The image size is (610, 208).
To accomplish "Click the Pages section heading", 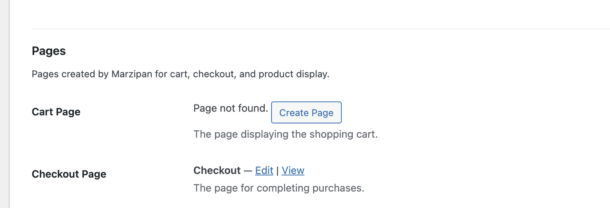I will coord(49,51).
